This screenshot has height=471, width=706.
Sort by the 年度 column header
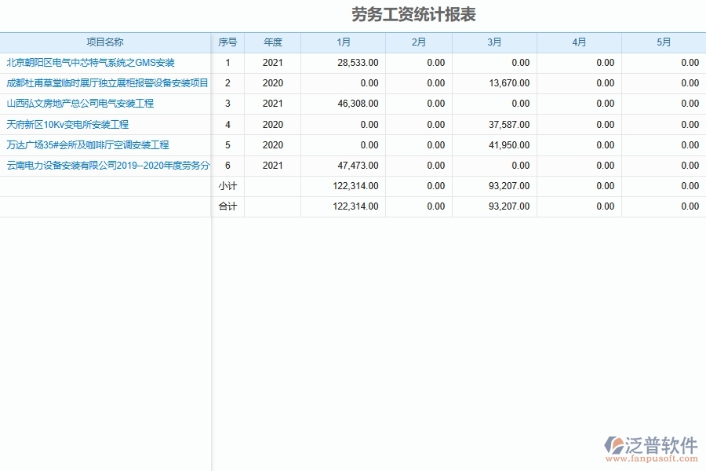272,42
